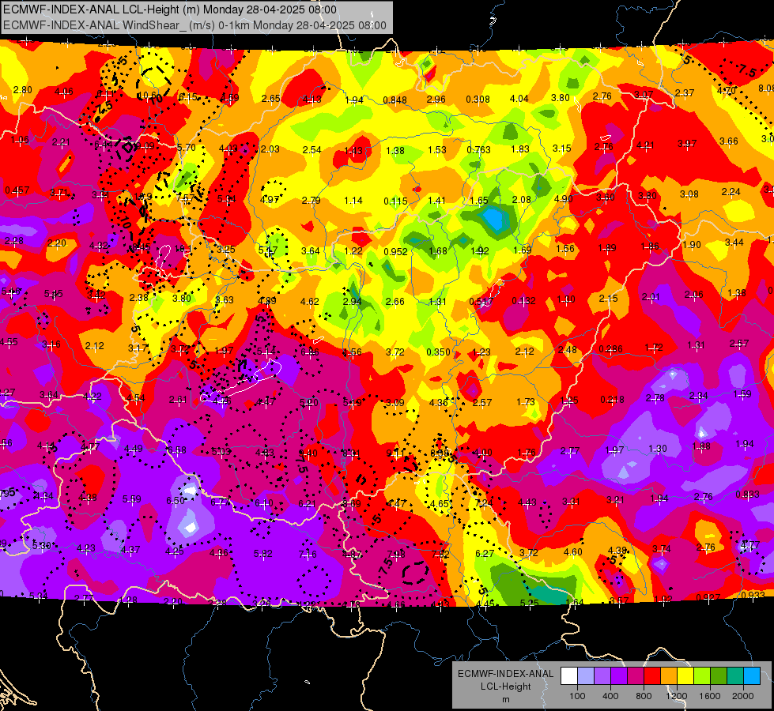Click the legend unit label m
This screenshot has height=711, width=774.
click(x=505, y=700)
